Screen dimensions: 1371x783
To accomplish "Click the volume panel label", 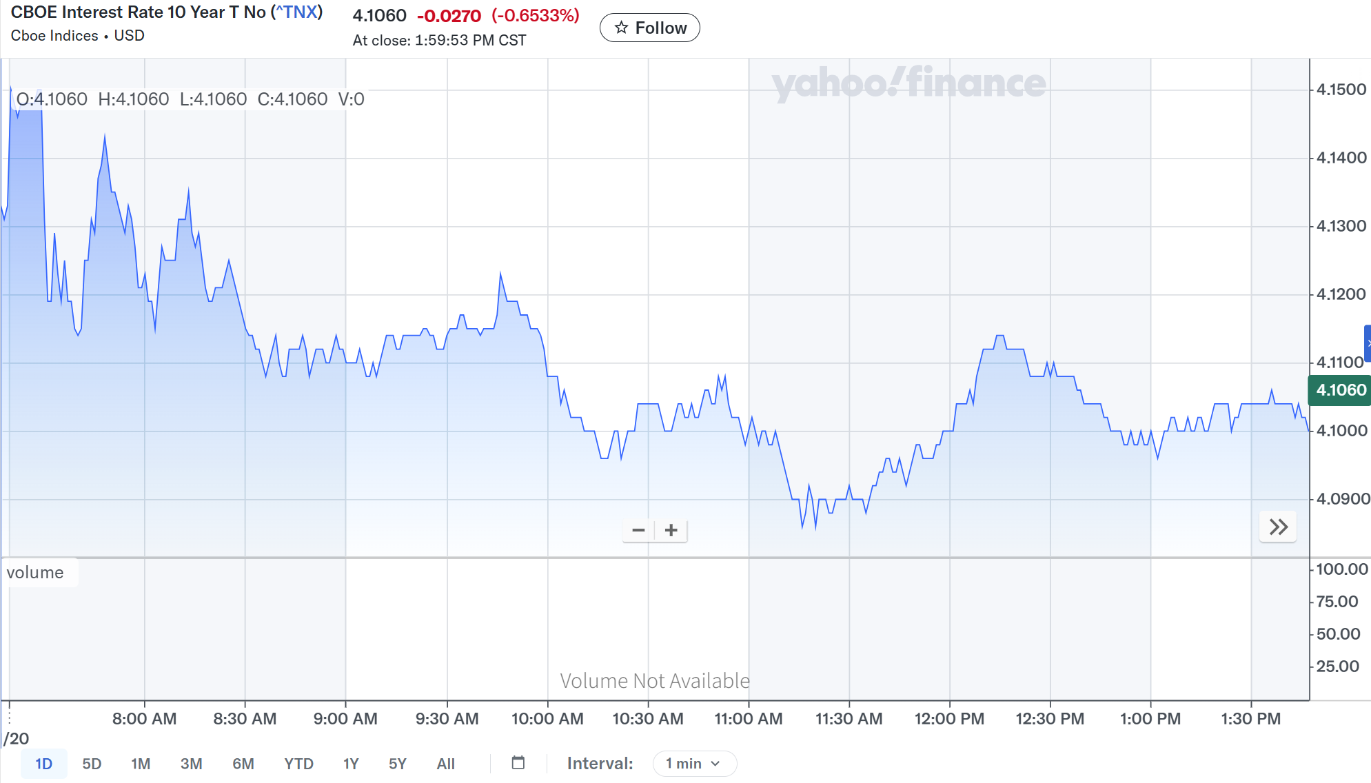I will [35, 573].
